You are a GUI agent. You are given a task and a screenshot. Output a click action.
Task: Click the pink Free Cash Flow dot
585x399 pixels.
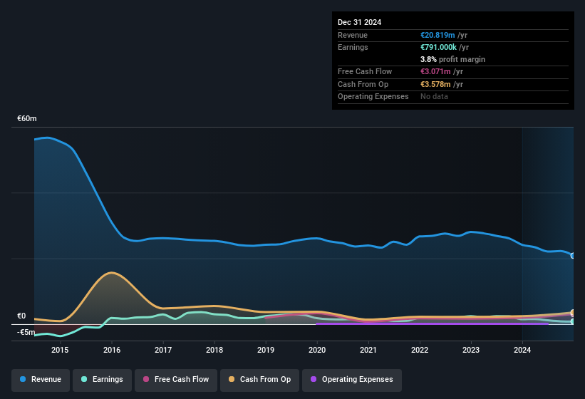146,379
